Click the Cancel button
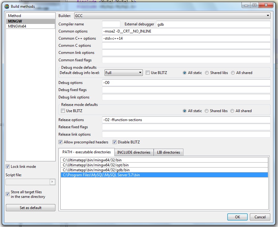The image size is (278, 227). [x=260, y=217]
